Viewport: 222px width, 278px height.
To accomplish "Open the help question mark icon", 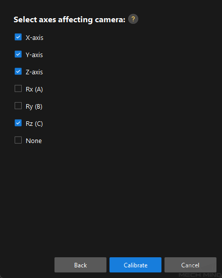I will pyautogui.click(x=133, y=19).
